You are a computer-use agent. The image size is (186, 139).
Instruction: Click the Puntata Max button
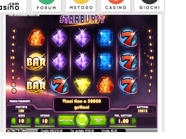coord(98,120)
